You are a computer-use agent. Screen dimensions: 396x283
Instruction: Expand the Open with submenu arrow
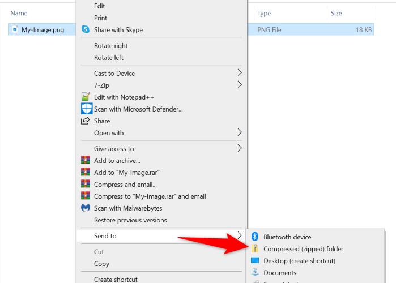240,132
